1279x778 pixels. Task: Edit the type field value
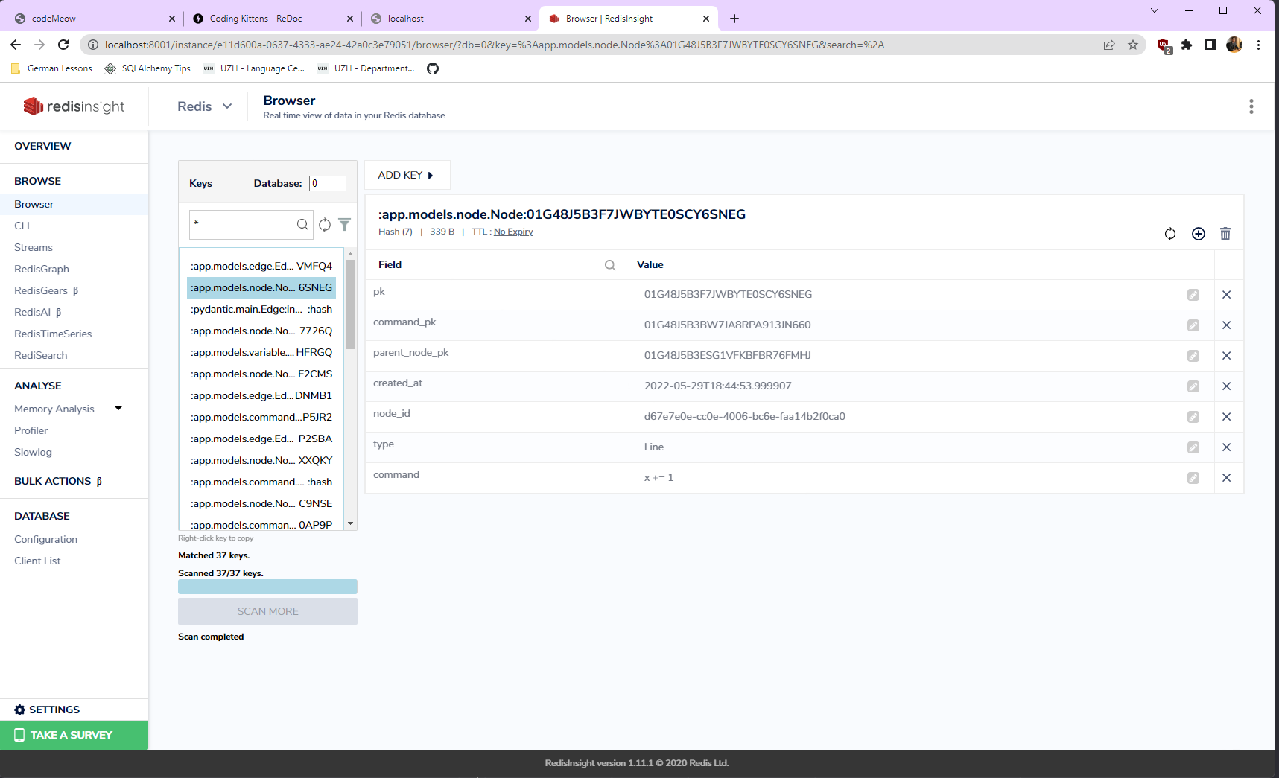tap(1193, 447)
